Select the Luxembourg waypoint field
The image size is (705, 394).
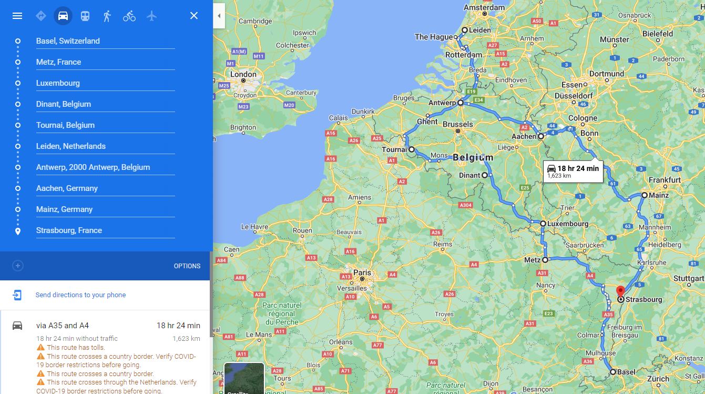(x=105, y=83)
